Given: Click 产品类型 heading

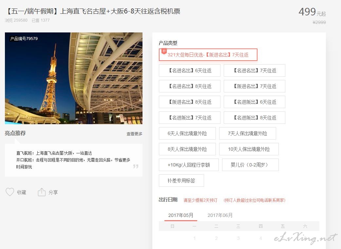Looking at the screenshot, I should click(x=168, y=43).
